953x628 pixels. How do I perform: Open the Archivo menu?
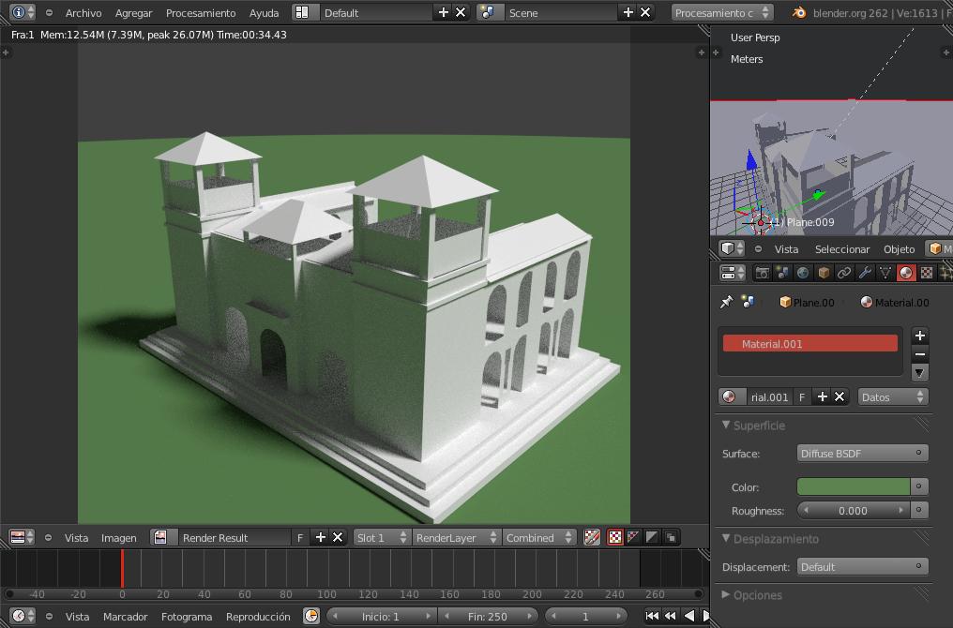click(83, 13)
